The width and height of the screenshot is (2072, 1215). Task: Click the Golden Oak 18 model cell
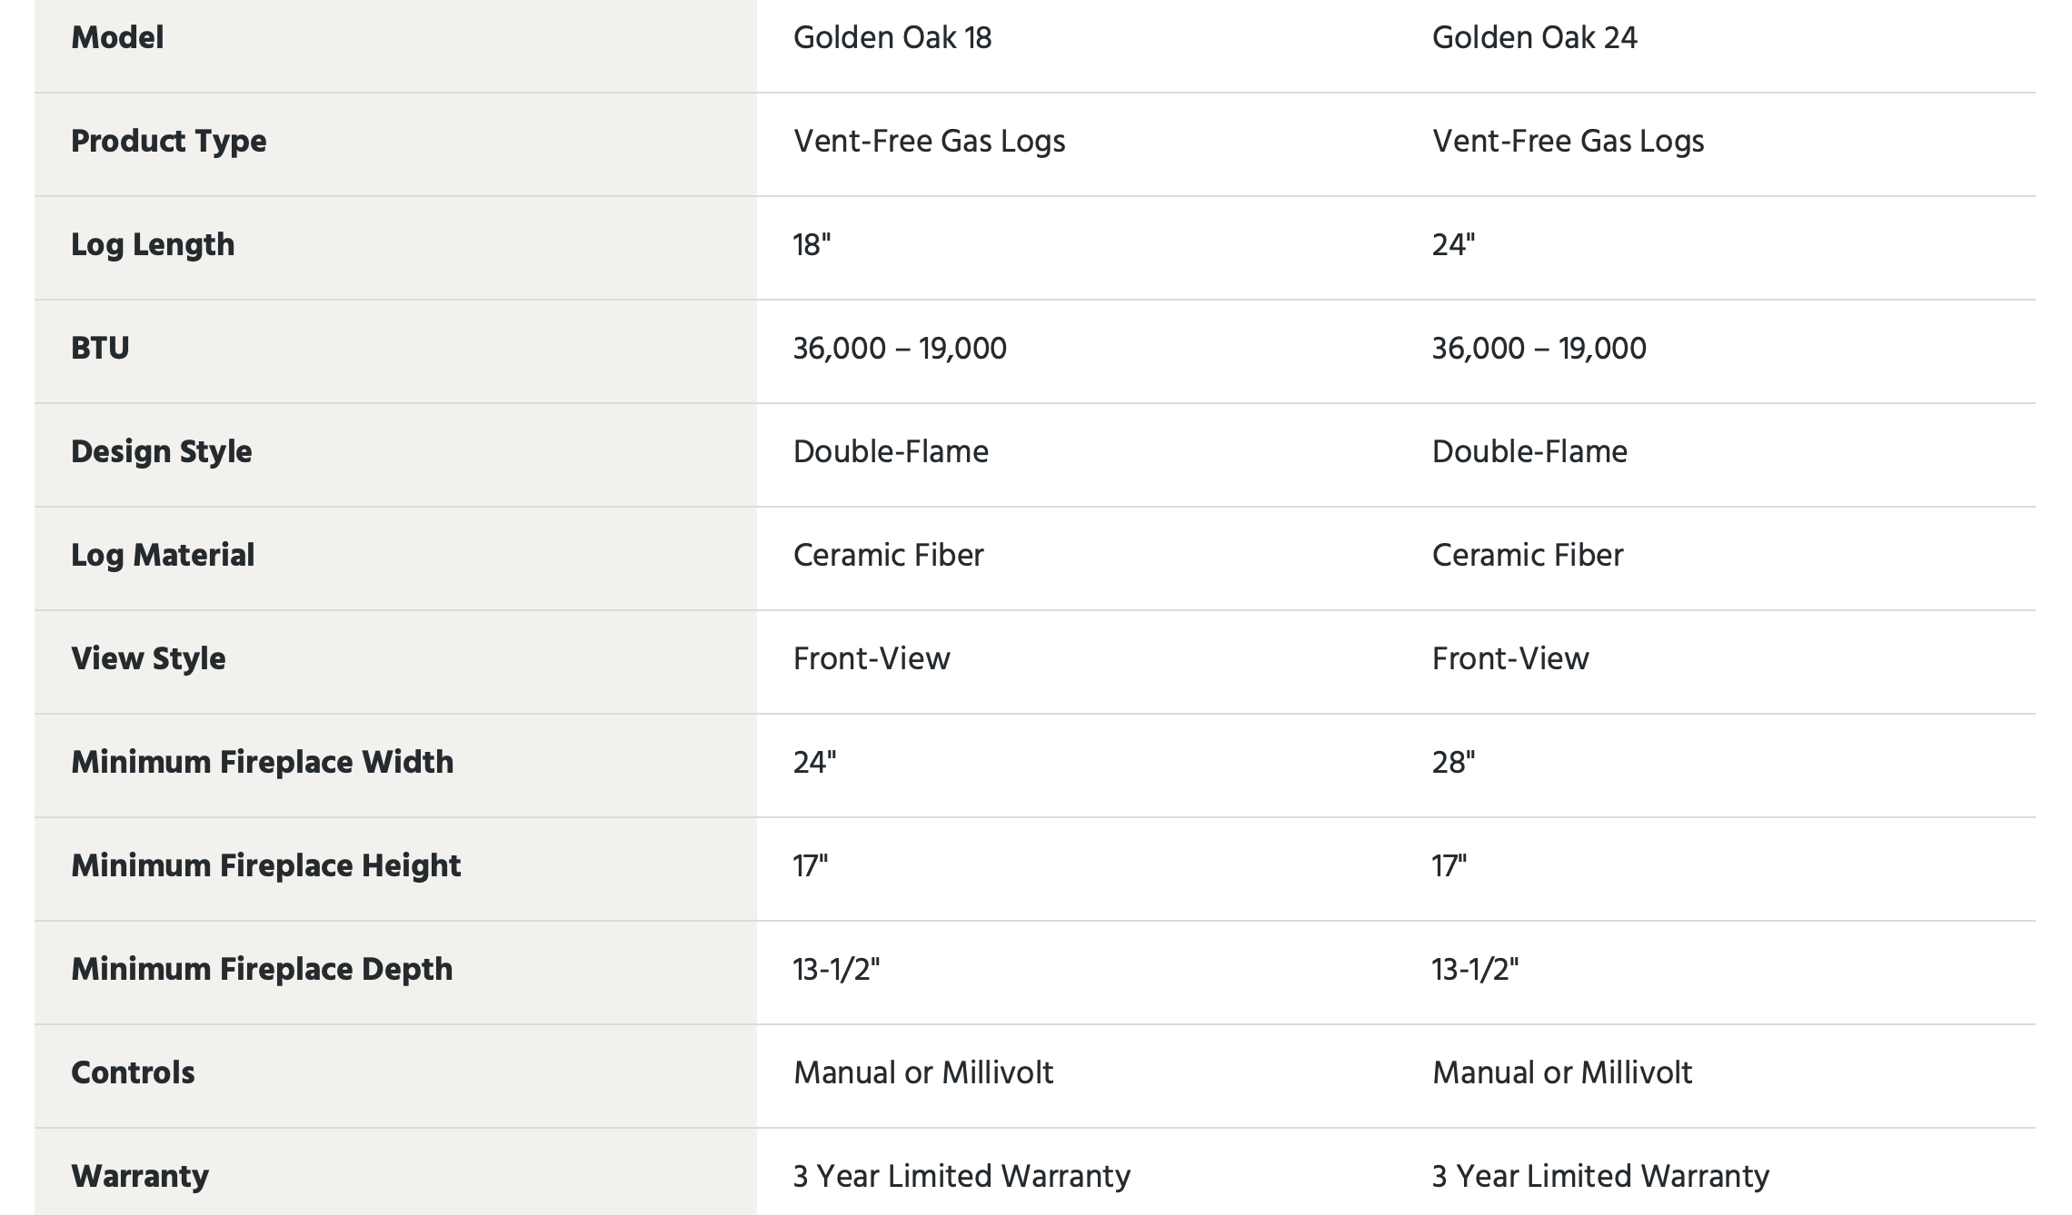pos(892,38)
